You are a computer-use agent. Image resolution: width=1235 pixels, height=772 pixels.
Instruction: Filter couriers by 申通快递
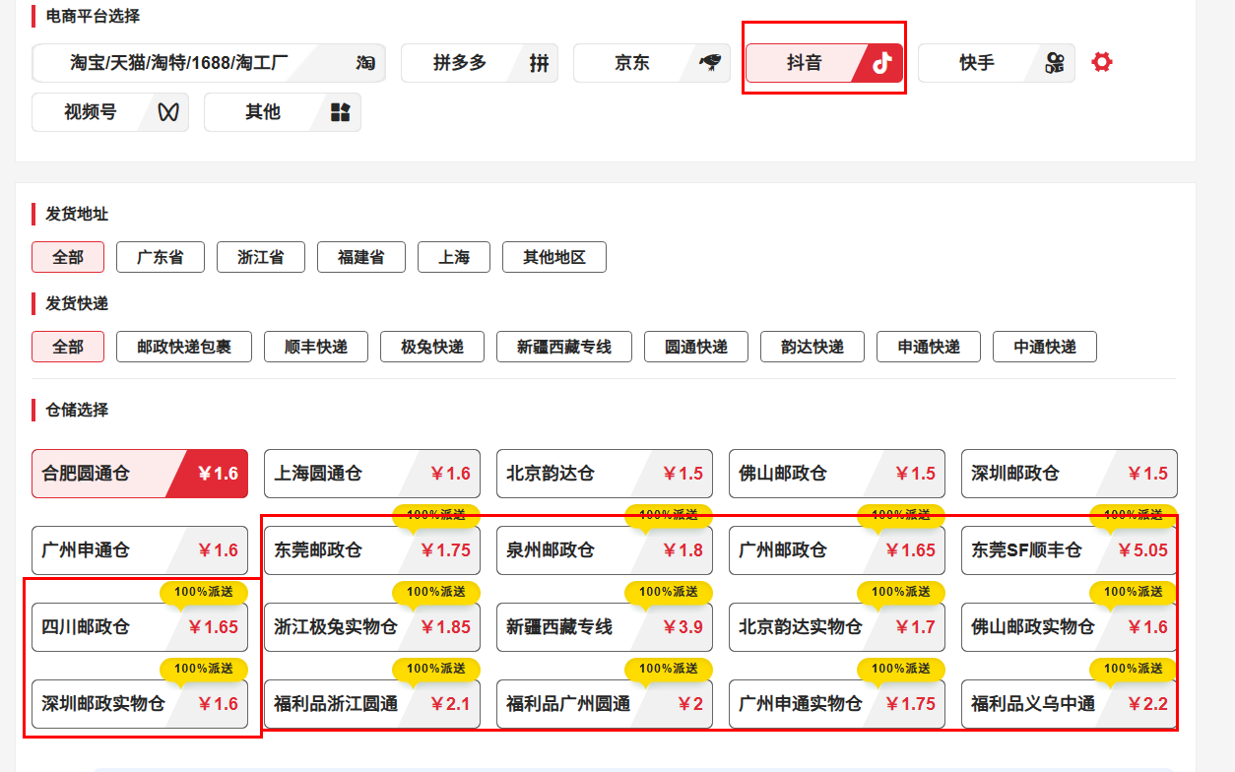pos(929,347)
